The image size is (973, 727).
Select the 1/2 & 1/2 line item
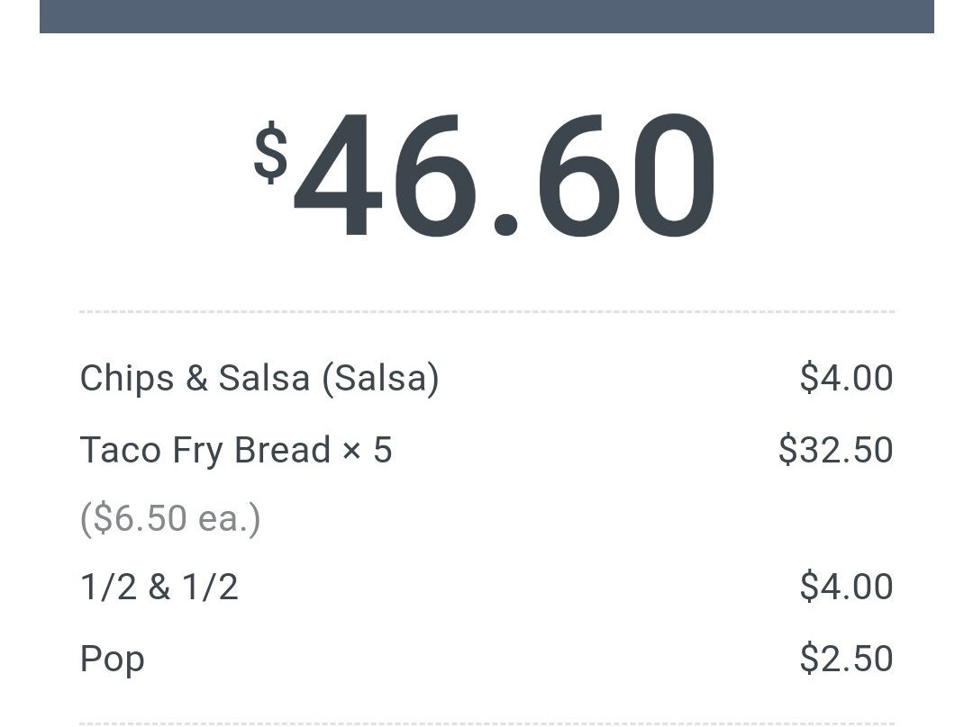point(159,587)
